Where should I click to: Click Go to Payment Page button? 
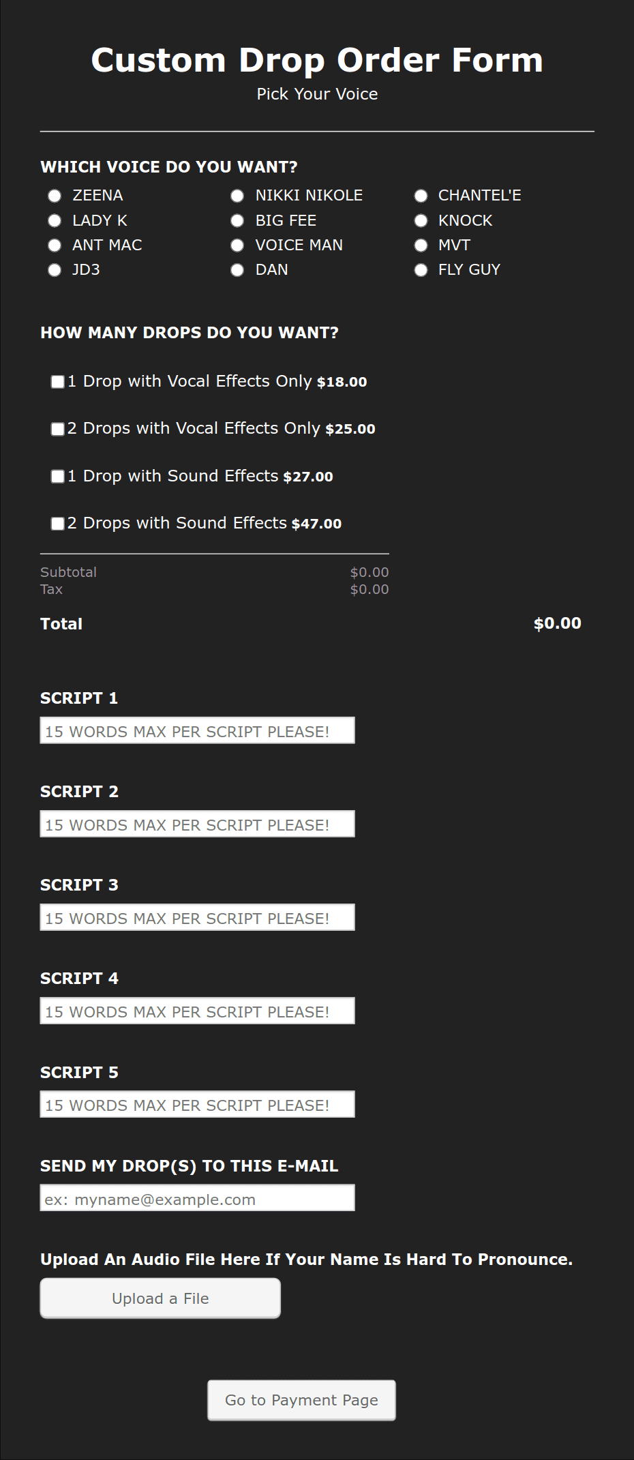pos(301,1400)
